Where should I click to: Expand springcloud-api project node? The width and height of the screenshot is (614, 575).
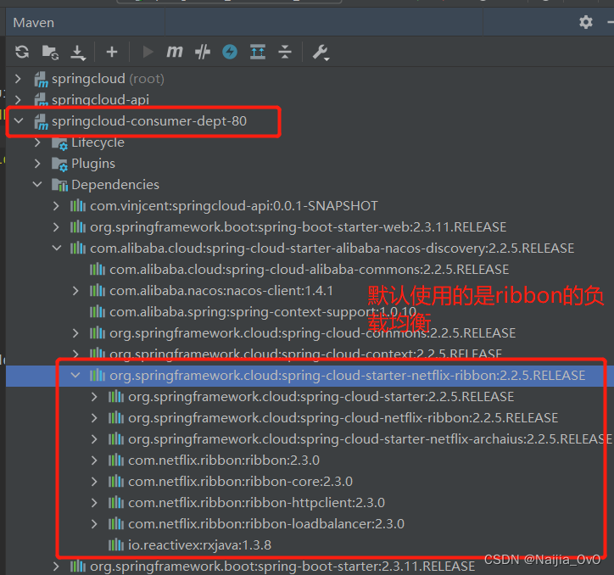pos(18,99)
